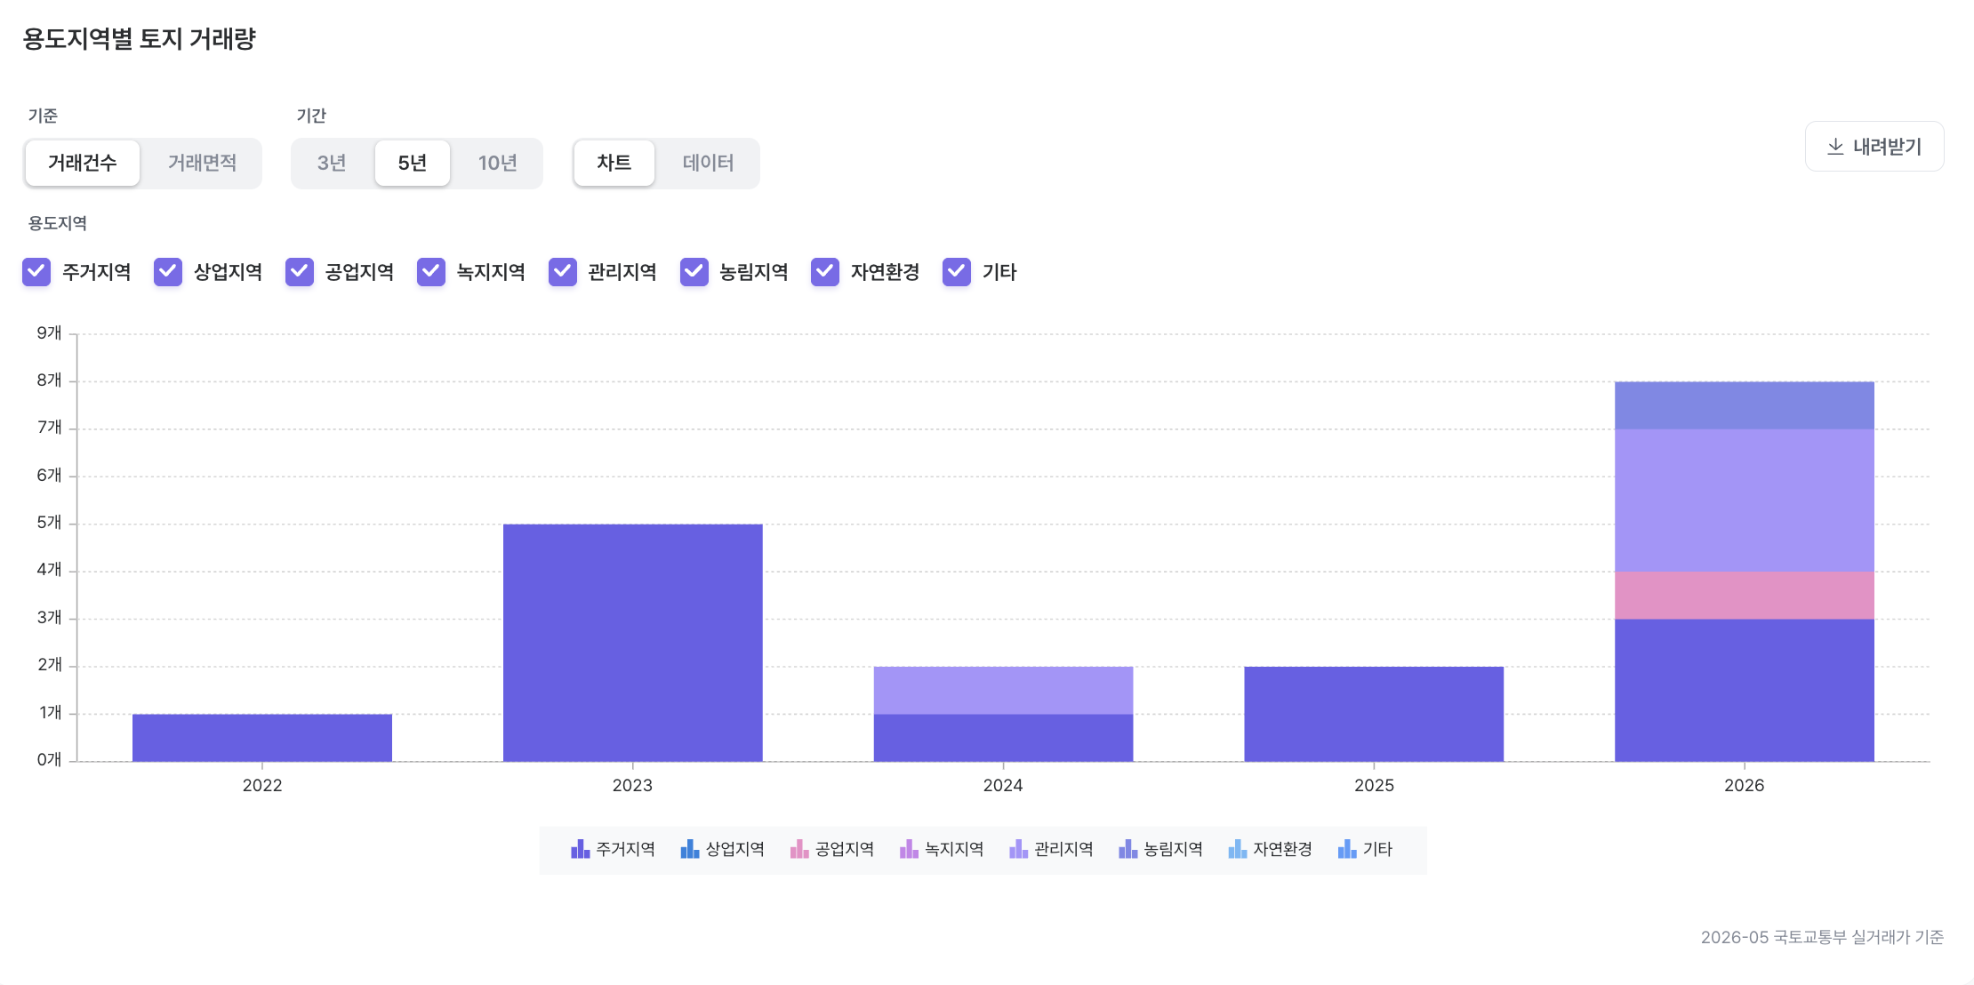Click the light purple 2024 bar segment
Image resolution: width=1974 pixels, height=985 pixels.
pos(1003,691)
